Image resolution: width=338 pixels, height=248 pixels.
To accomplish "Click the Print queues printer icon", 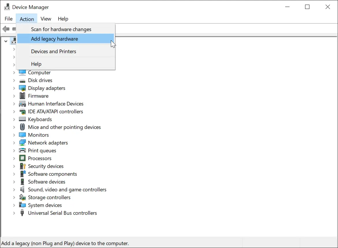I will (22, 150).
